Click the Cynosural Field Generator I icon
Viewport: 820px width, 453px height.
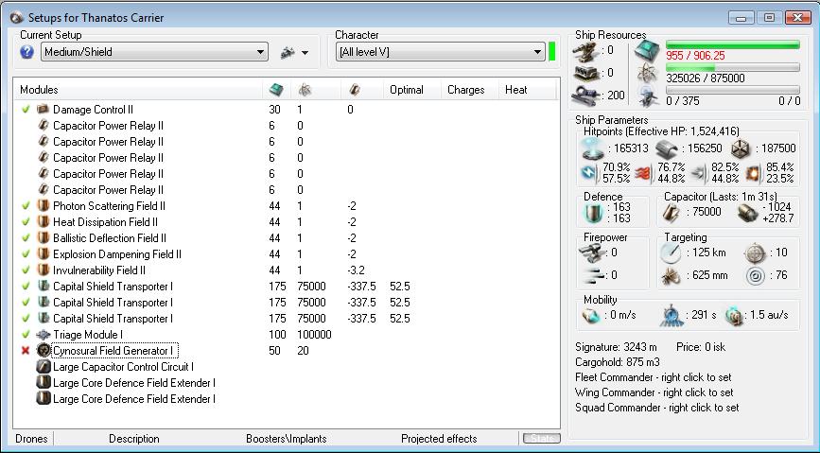(43, 351)
